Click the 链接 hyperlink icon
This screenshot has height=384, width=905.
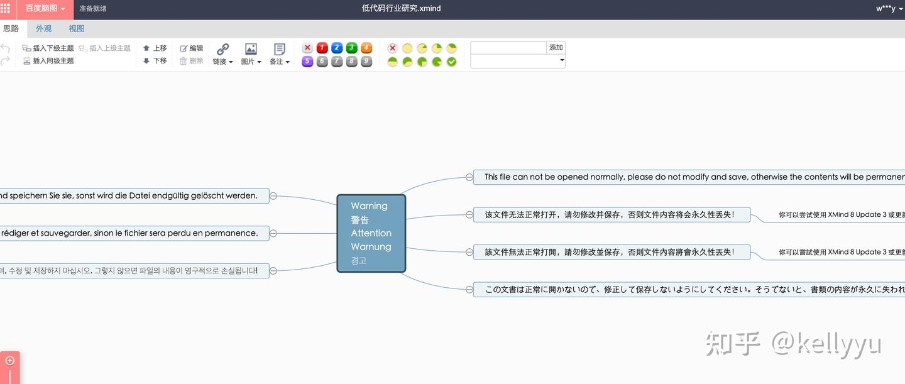point(222,50)
